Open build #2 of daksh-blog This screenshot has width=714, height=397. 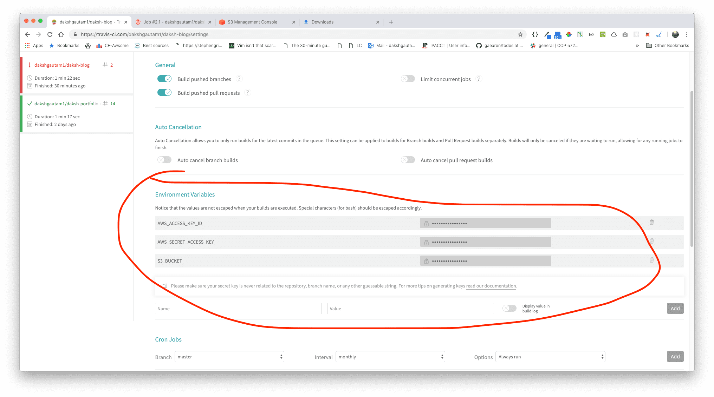(x=108, y=65)
